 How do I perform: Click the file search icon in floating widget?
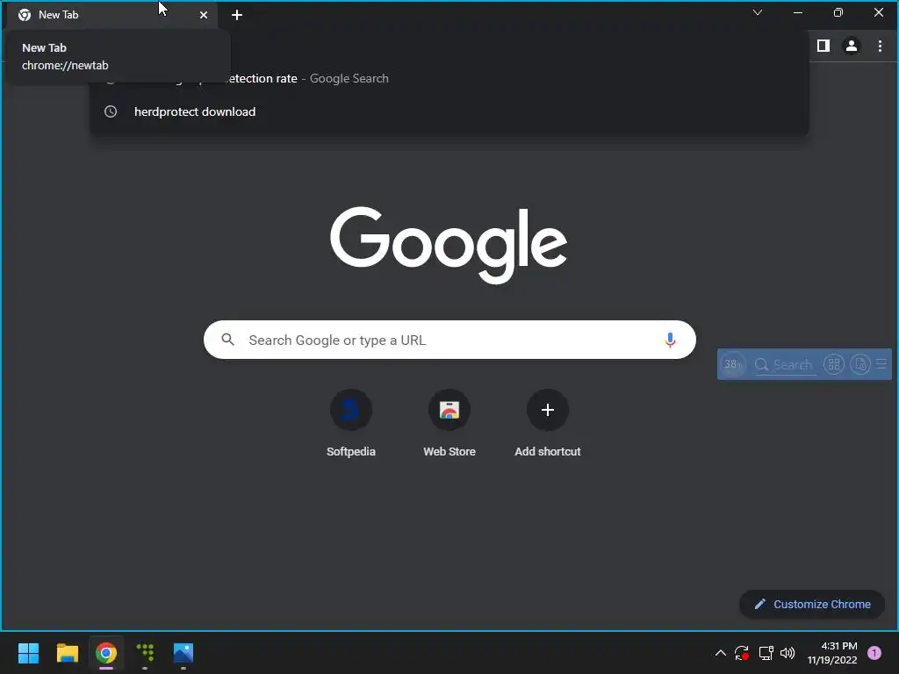coord(860,364)
